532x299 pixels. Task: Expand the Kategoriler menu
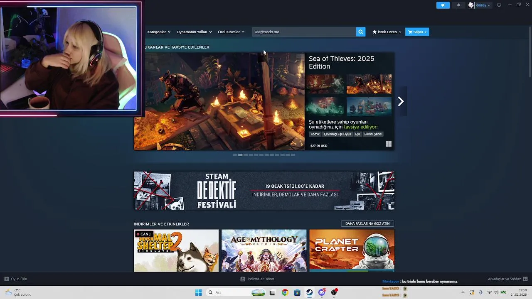point(159,32)
